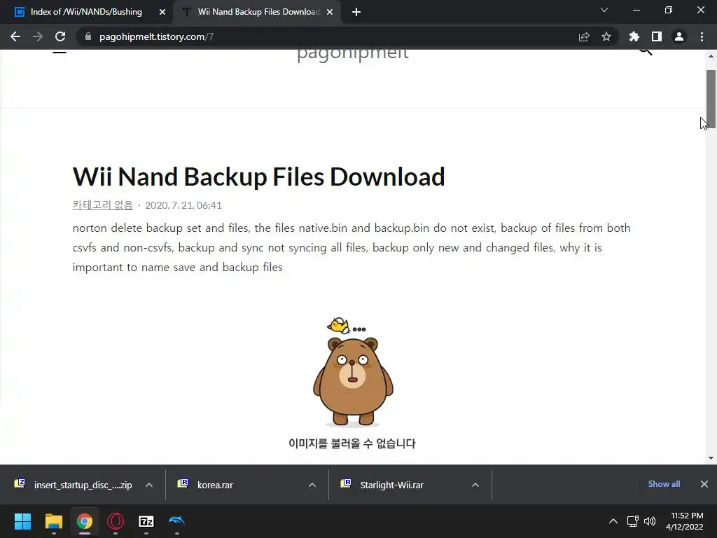Open the blog search magnifier
717x538 pixels.
646,51
